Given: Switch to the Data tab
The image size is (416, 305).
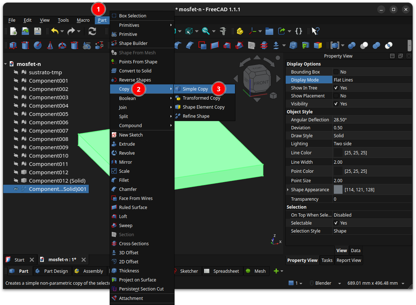Looking at the screenshot, I should [x=356, y=250].
